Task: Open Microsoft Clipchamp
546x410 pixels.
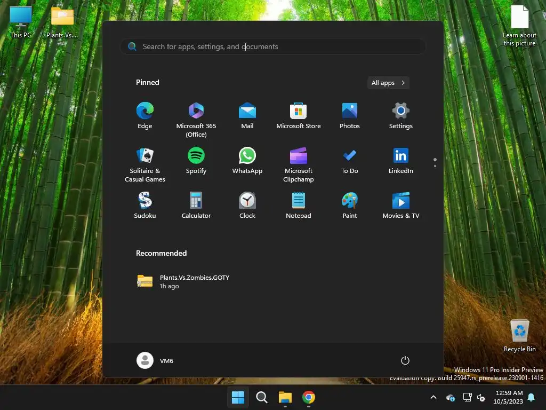Action: 299,165
